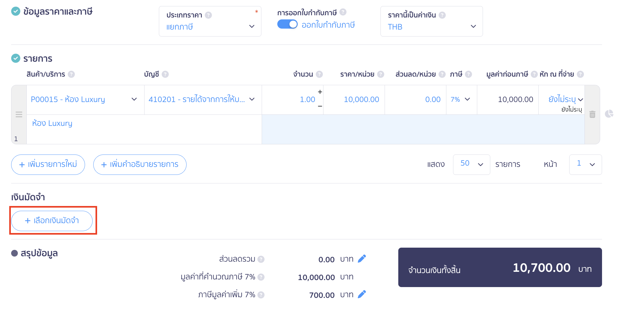Add a new line with เพิ่มรายการใหม่

pyautogui.click(x=48, y=164)
